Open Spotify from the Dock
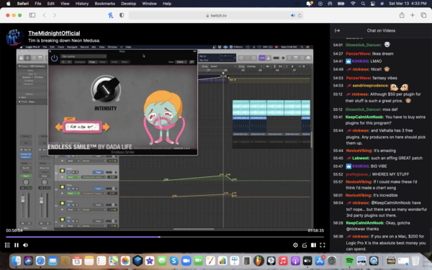 [x=349, y=261]
